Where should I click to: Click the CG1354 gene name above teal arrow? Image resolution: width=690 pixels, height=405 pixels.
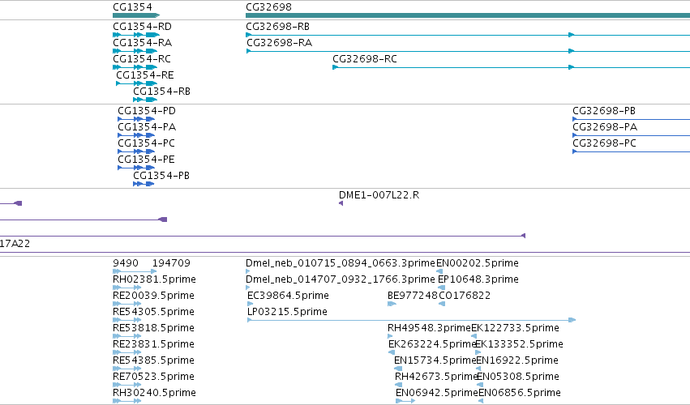[132, 7]
